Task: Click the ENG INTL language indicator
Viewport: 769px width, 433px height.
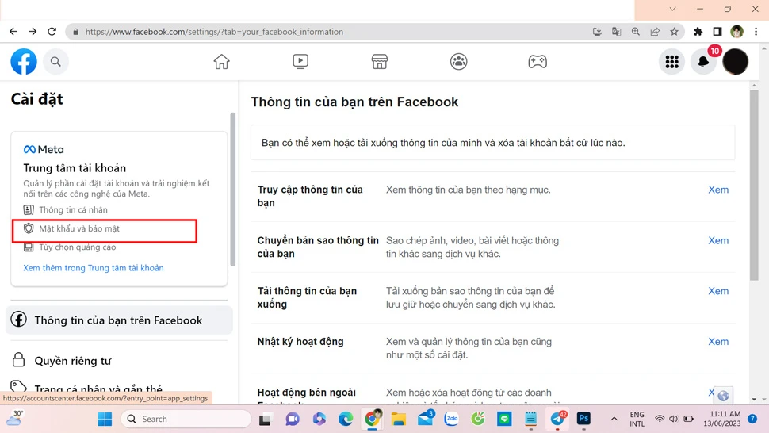Action: [637, 420]
